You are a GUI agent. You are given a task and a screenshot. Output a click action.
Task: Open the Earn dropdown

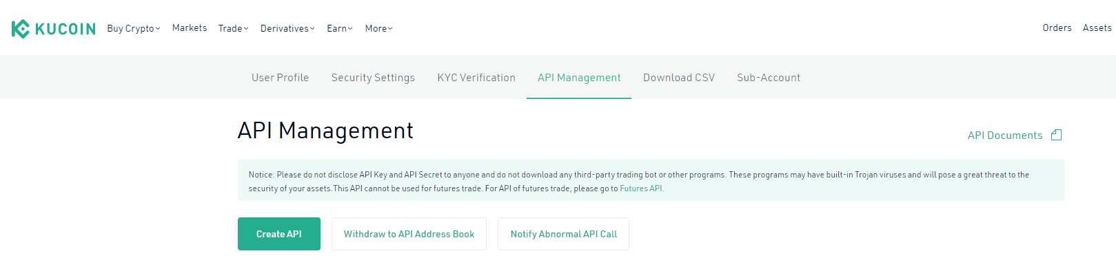coord(340,29)
